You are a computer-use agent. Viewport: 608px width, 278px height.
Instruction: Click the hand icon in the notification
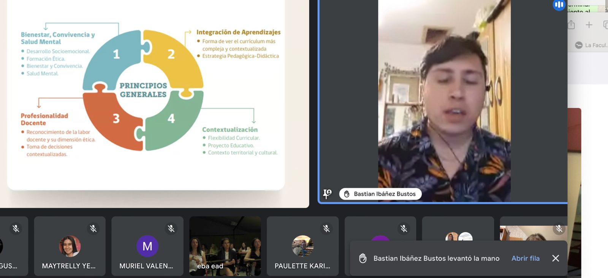[363, 258]
